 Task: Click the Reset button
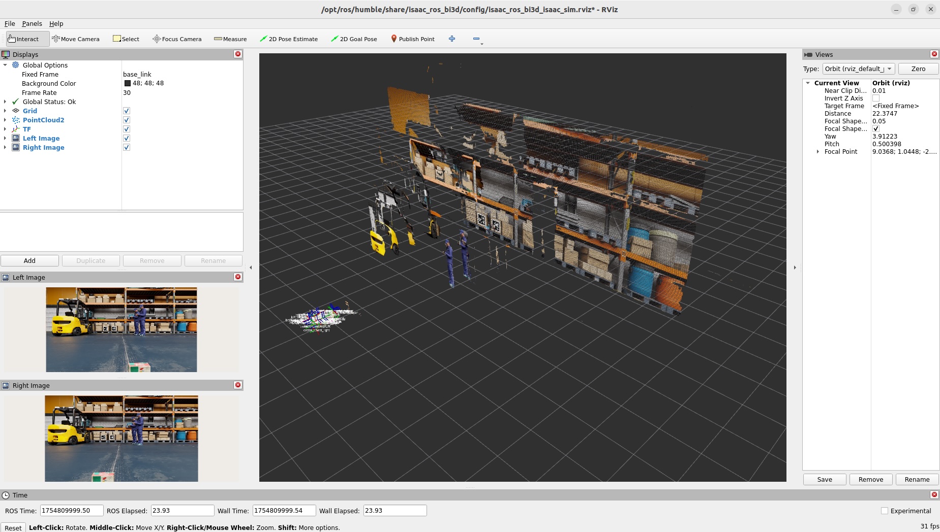[x=13, y=528]
